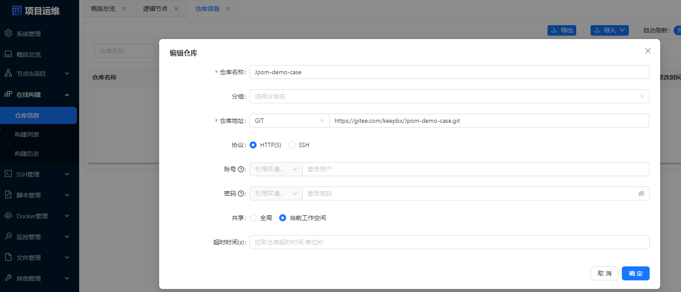Expand the SSH管理 sidebar menu
This screenshot has width=681, height=292.
tap(37, 174)
